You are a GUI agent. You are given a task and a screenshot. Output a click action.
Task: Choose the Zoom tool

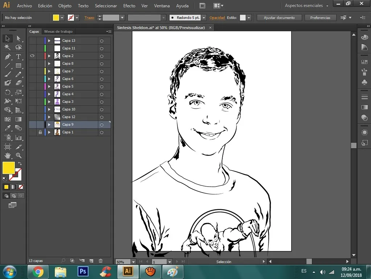pyautogui.click(x=18, y=155)
